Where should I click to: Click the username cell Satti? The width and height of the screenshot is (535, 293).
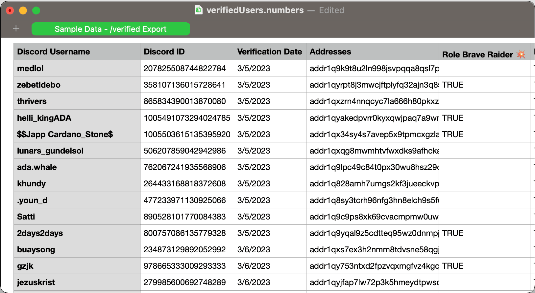(x=77, y=217)
